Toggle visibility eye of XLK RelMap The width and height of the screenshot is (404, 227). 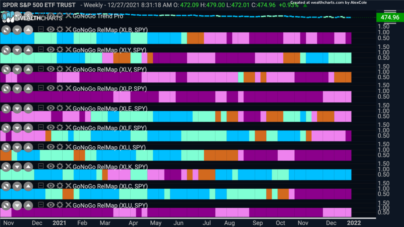50,166
